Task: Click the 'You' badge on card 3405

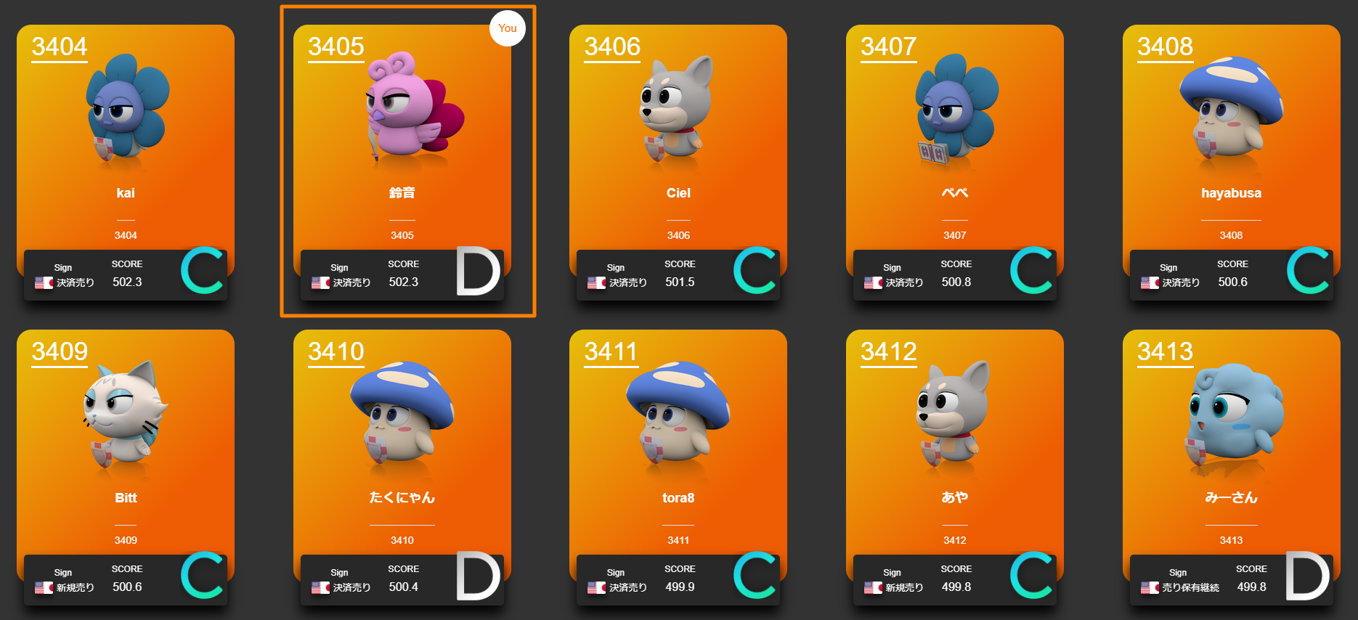Action: coord(508,28)
